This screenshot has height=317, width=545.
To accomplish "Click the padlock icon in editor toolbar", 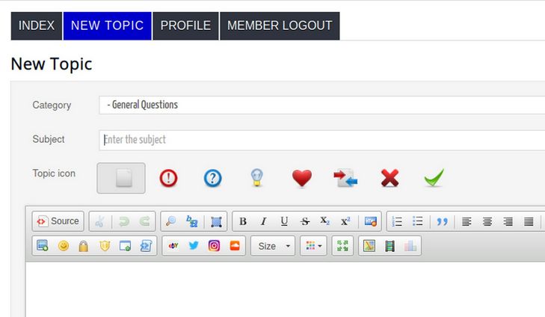I will 84,246.
